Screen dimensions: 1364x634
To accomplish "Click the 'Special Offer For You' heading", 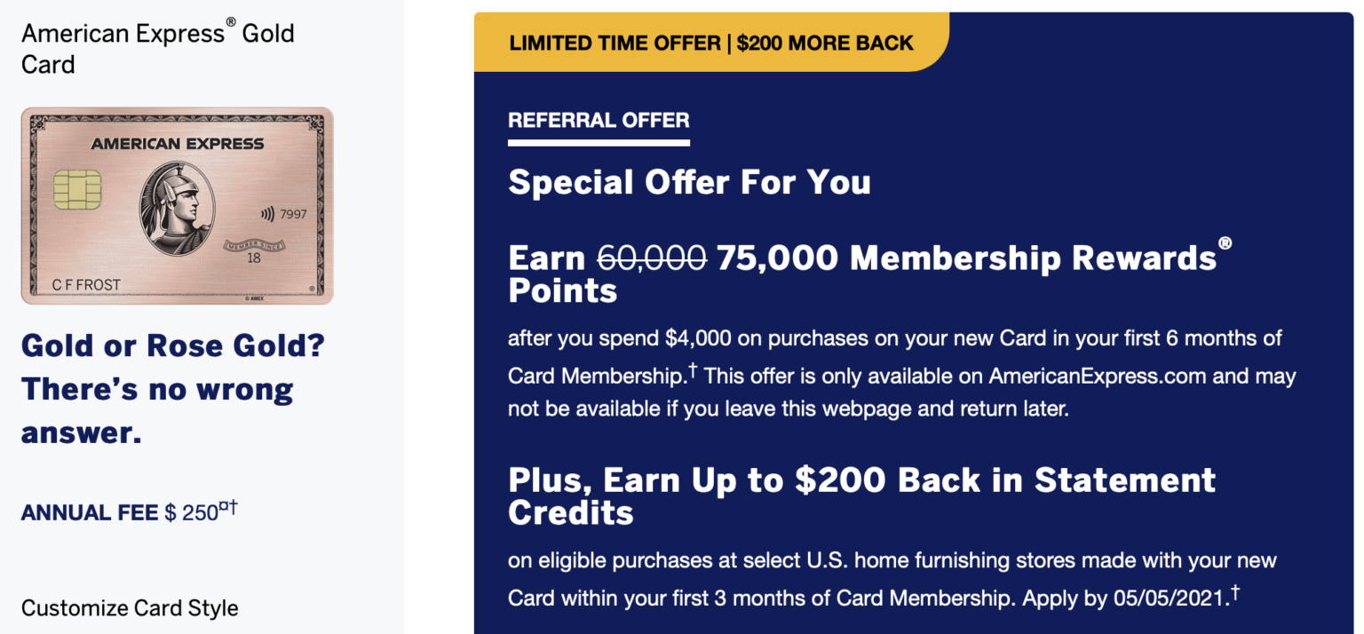I will click(x=689, y=182).
